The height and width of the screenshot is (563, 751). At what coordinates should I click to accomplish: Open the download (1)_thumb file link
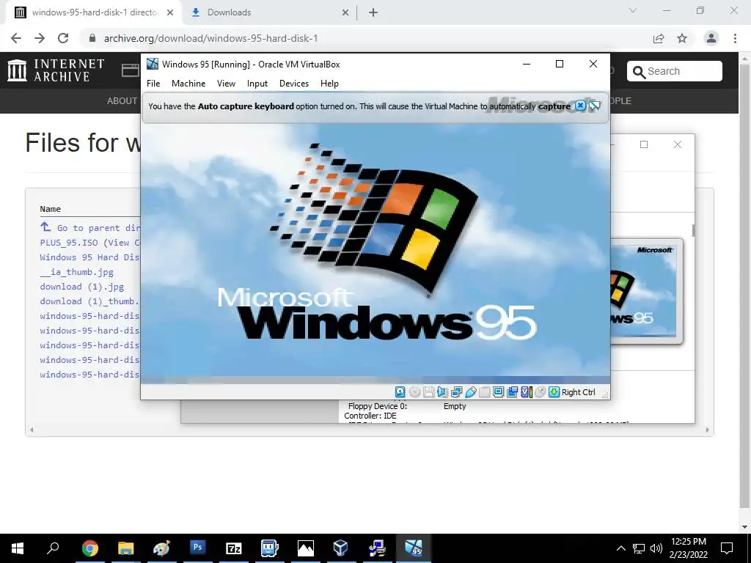(90, 301)
